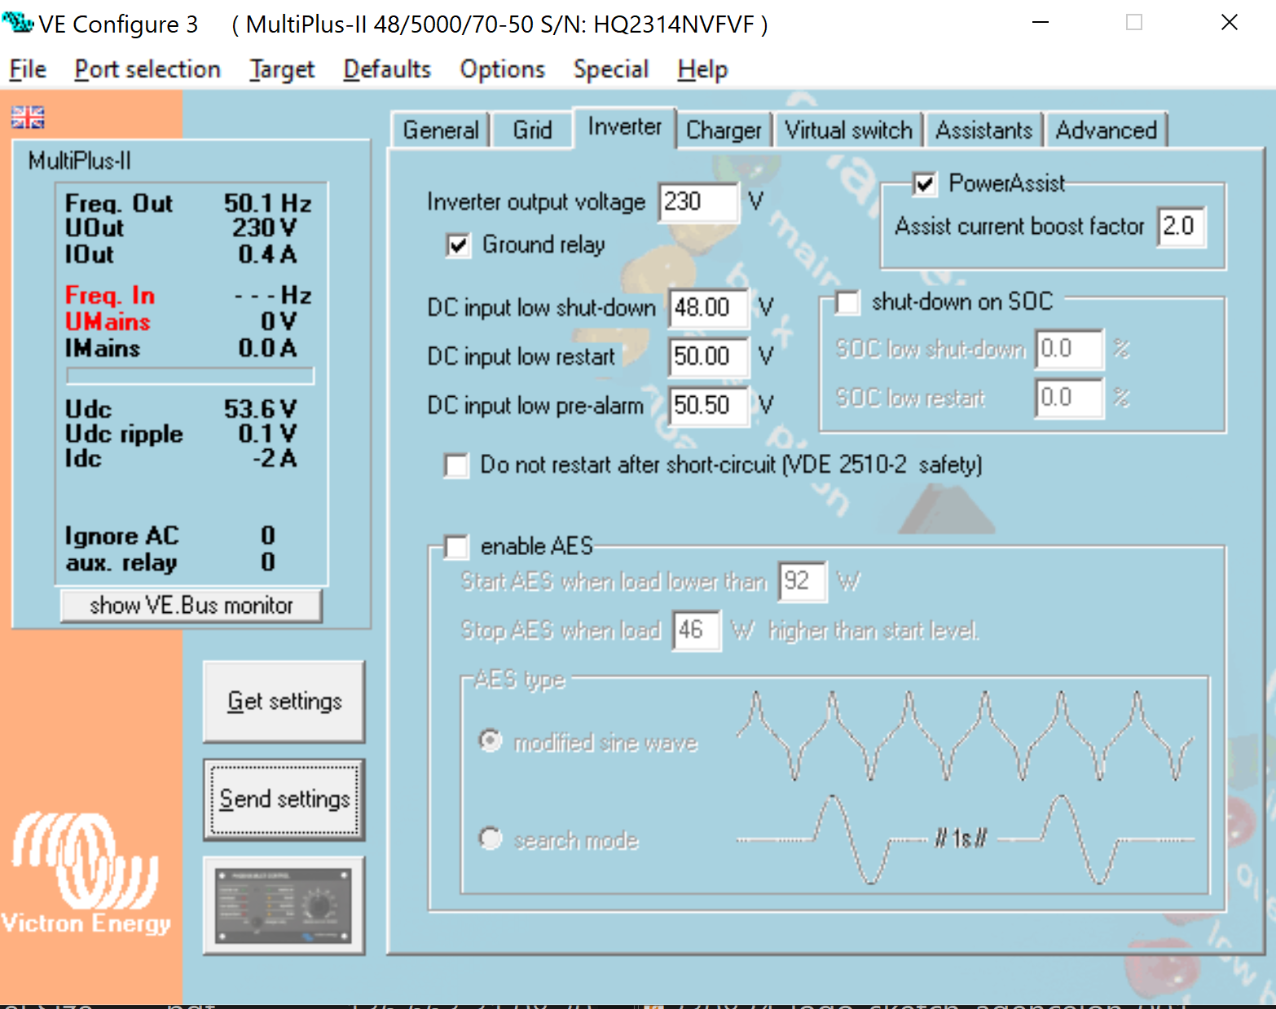Click the Stop AES load wattage field
This screenshot has width=1276, height=1009.
click(697, 631)
